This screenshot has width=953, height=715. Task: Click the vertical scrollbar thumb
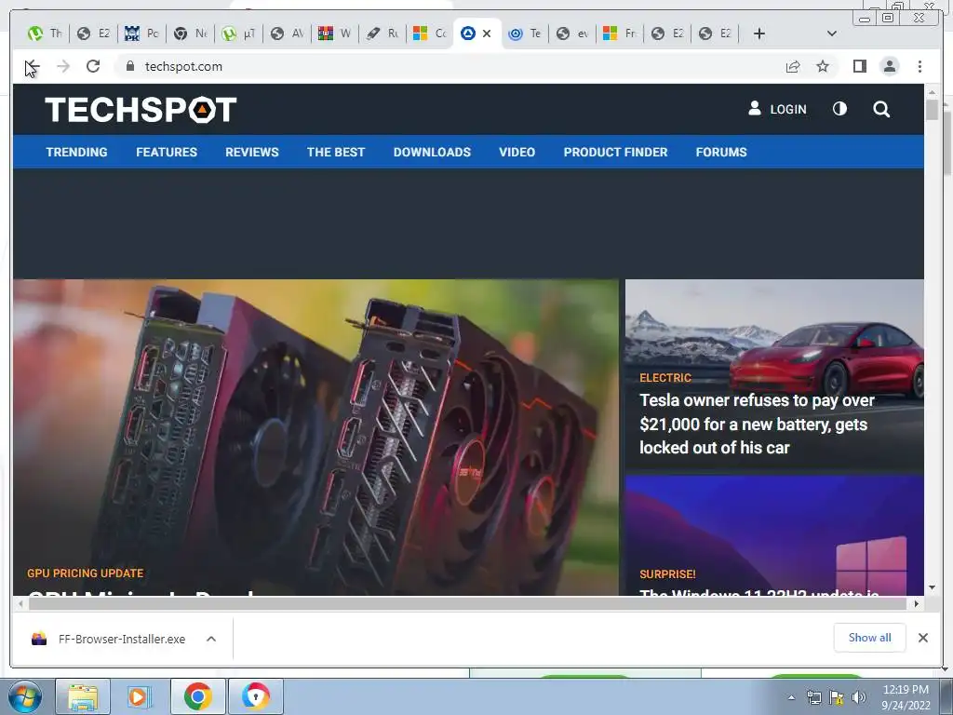932,110
